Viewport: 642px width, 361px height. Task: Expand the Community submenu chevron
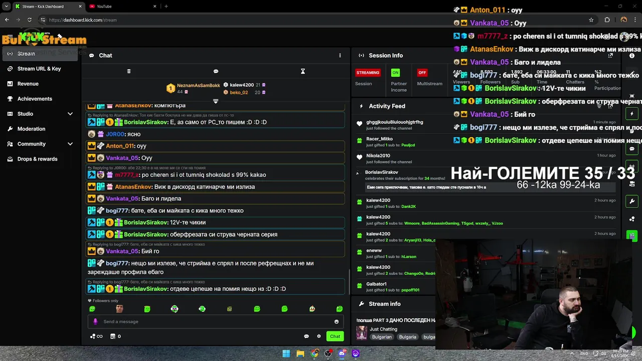70,144
